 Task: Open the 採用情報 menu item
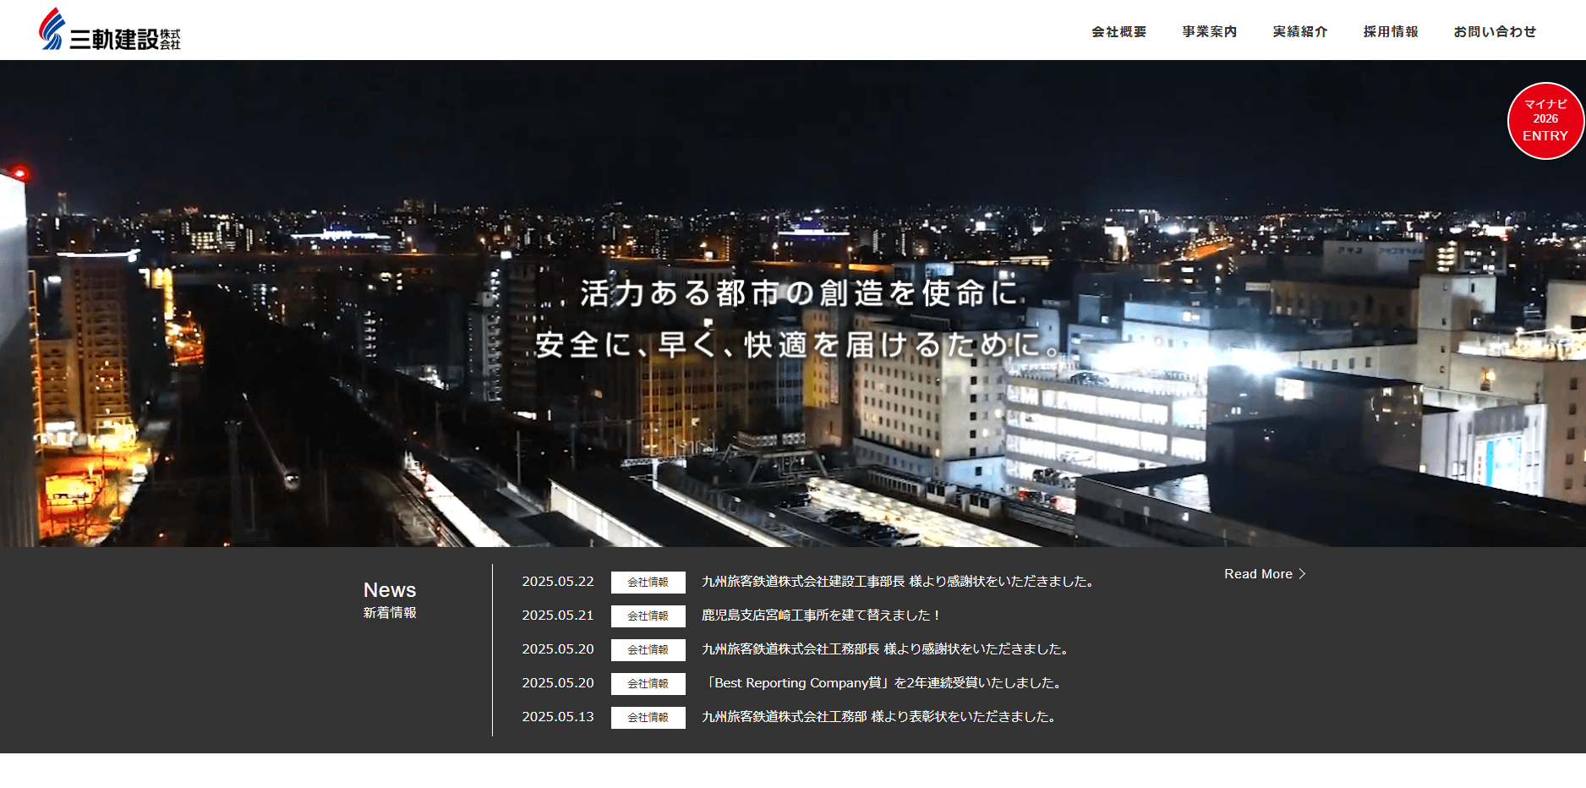[x=1390, y=31]
